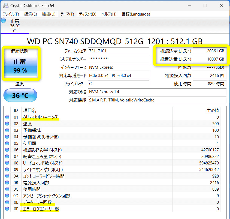Click raw value 544620012
The width and height of the screenshot is (230, 219).
[x=209, y=169]
